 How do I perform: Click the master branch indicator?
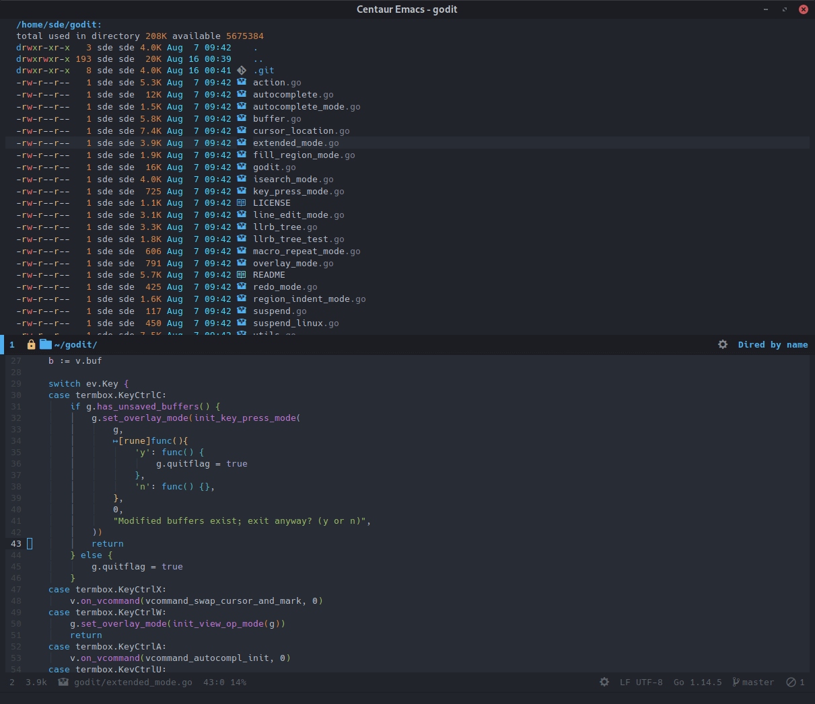[758, 682]
